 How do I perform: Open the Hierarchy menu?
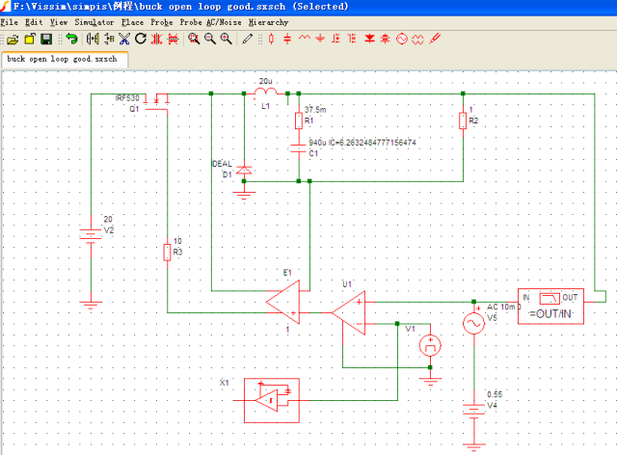pos(268,22)
